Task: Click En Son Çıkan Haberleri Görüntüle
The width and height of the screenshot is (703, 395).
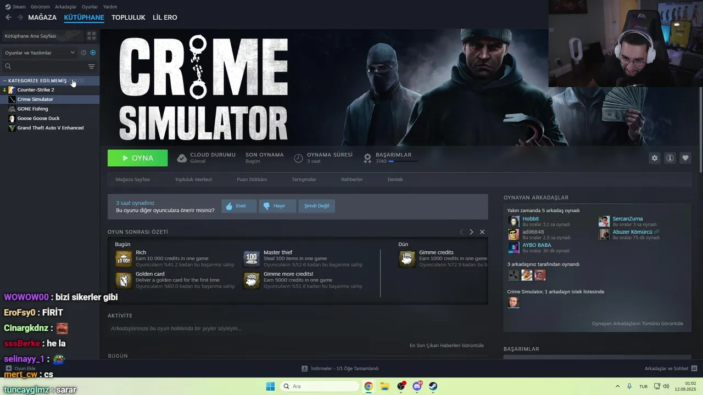Action: coord(447,346)
